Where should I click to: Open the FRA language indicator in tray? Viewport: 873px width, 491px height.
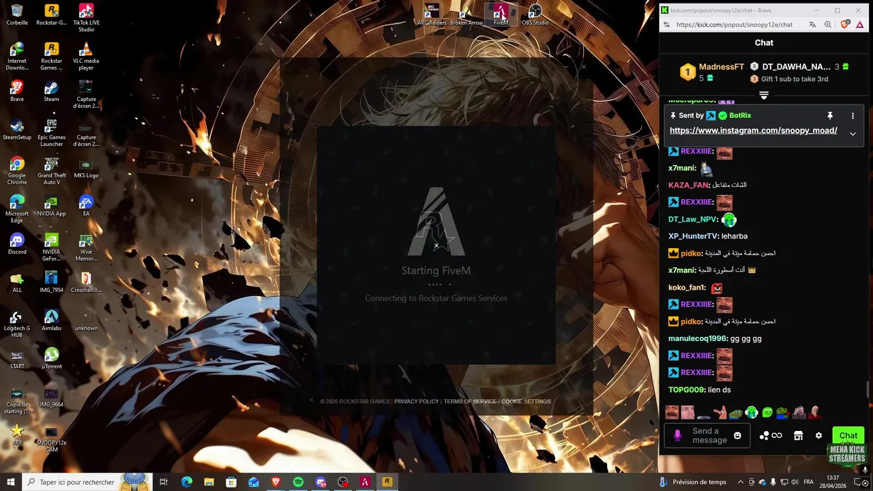tap(808, 482)
